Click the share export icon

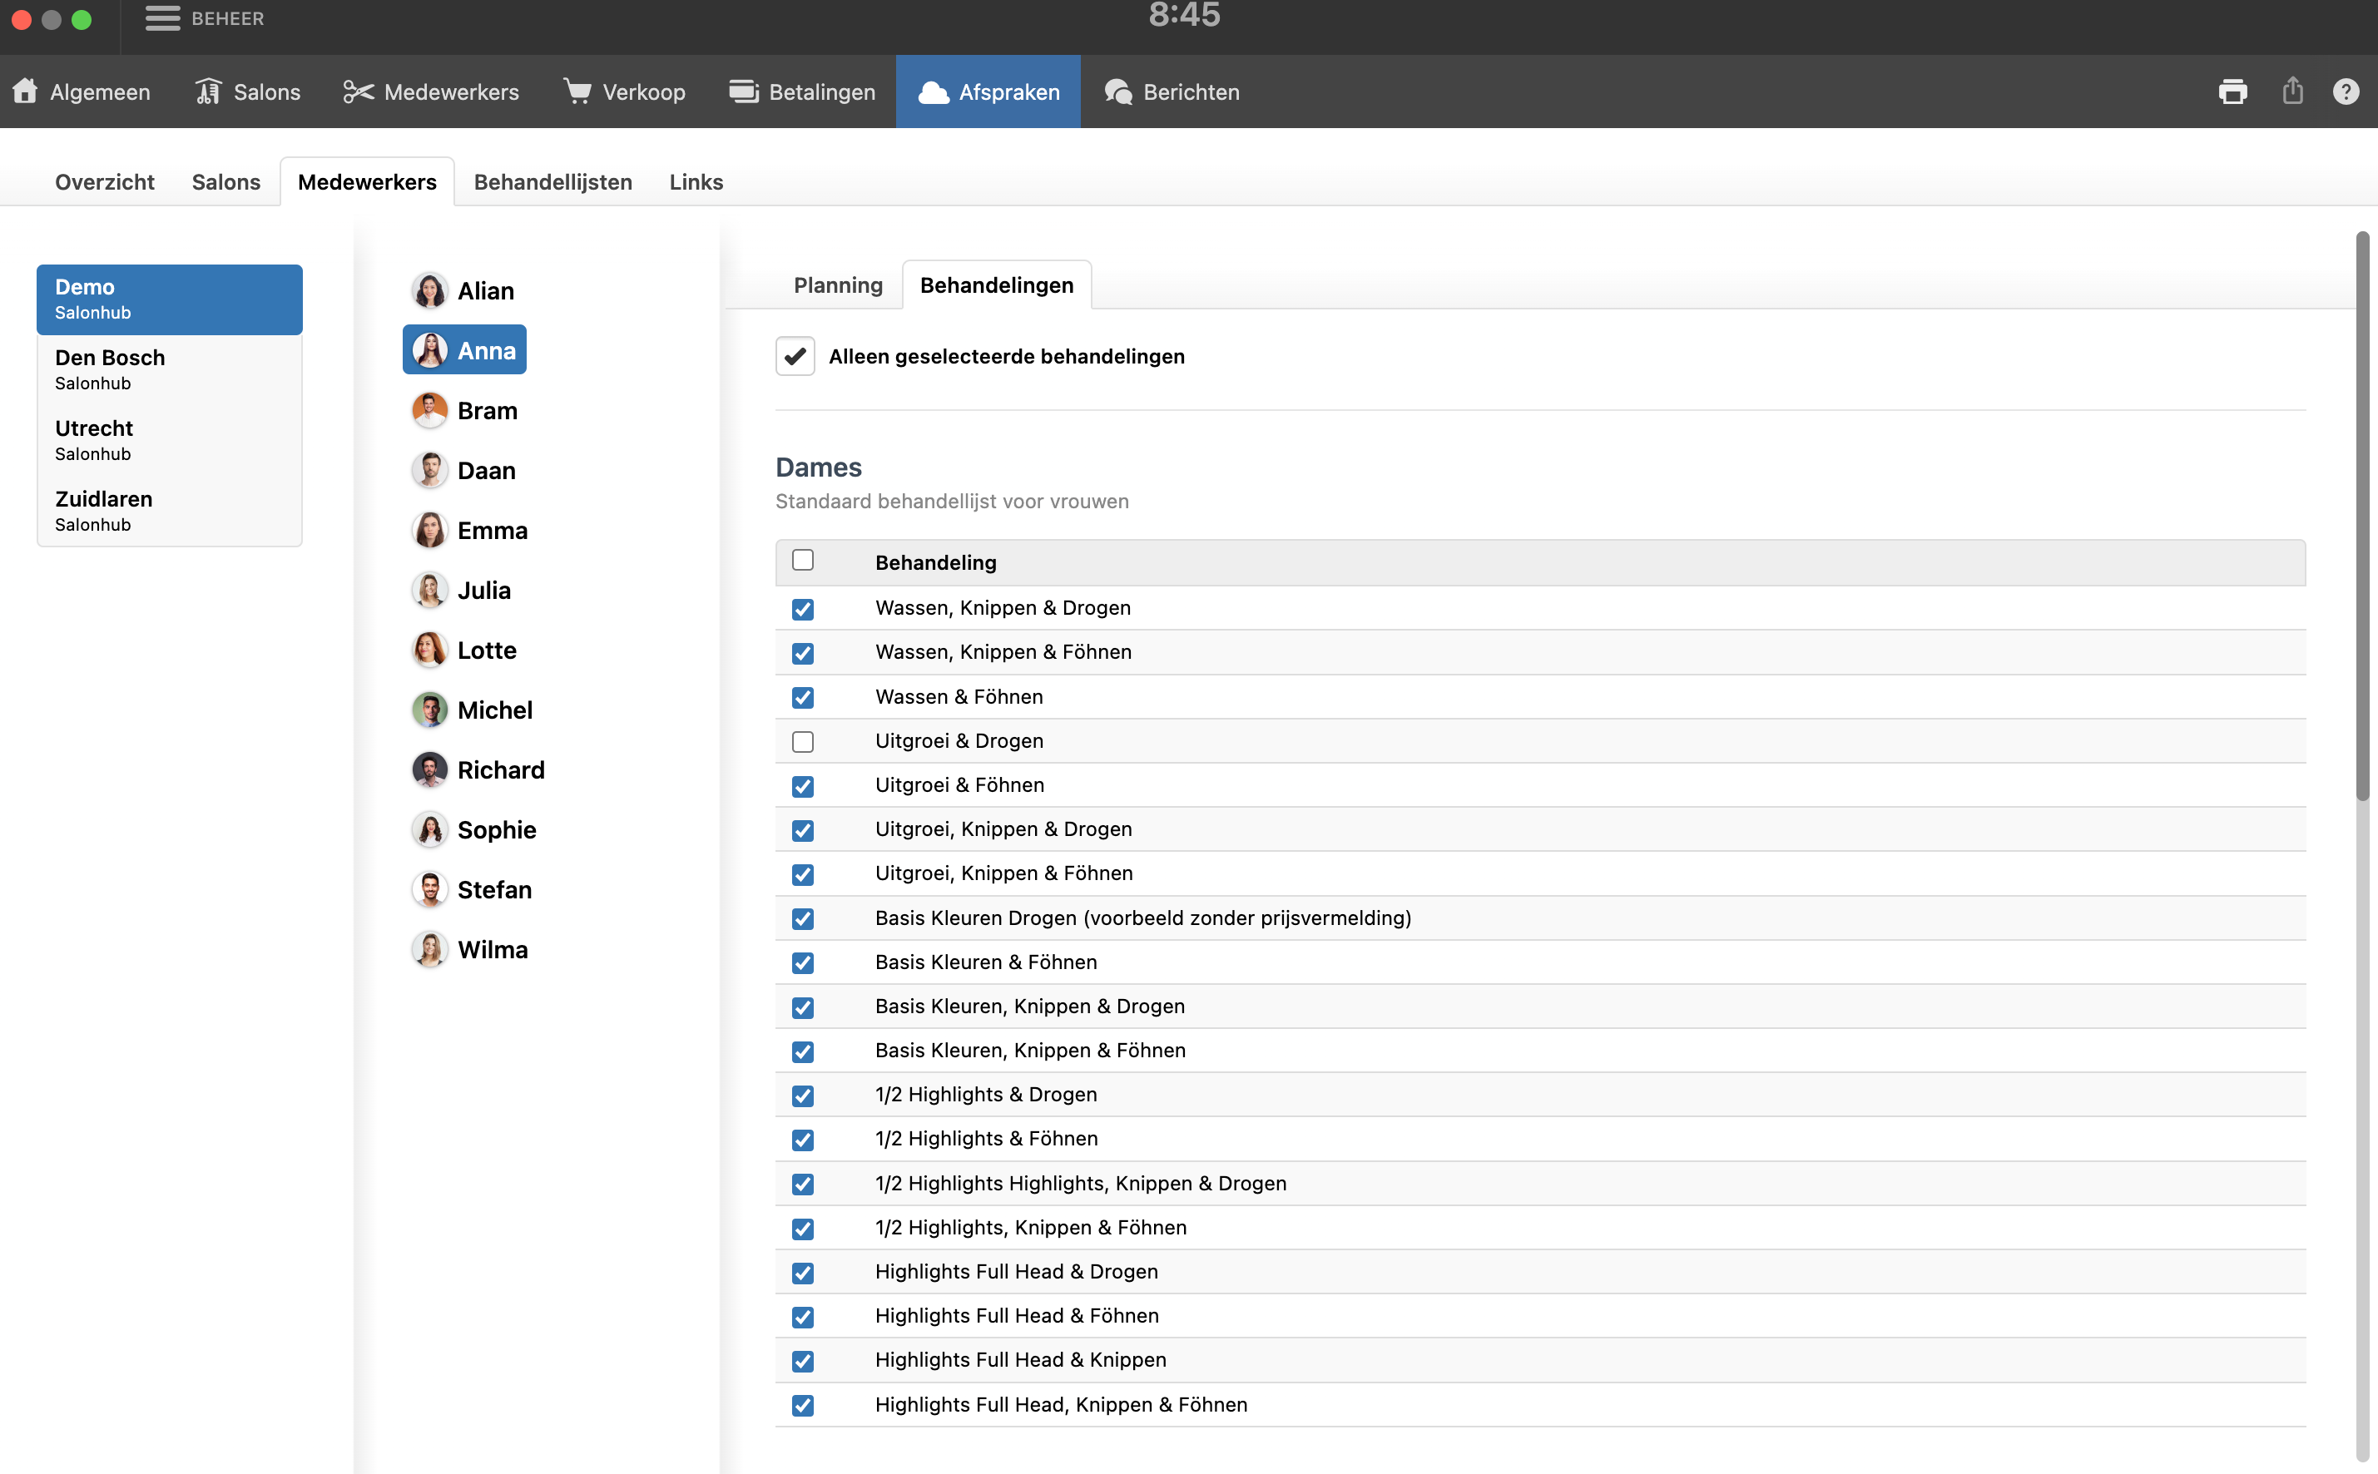click(x=2292, y=92)
